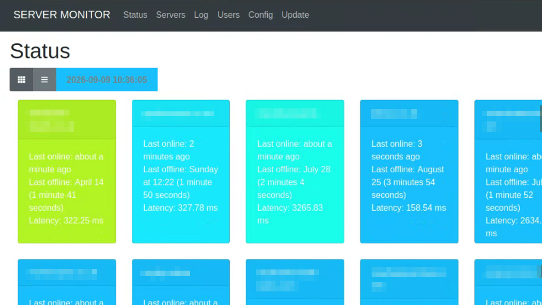The width and height of the screenshot is (542, 305).
Task: Switch to grid view layout icon
Action: point(21,80)
